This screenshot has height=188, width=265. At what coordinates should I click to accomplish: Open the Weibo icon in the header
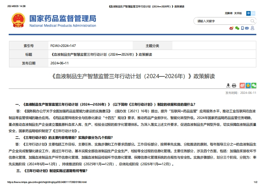point(231,28)
